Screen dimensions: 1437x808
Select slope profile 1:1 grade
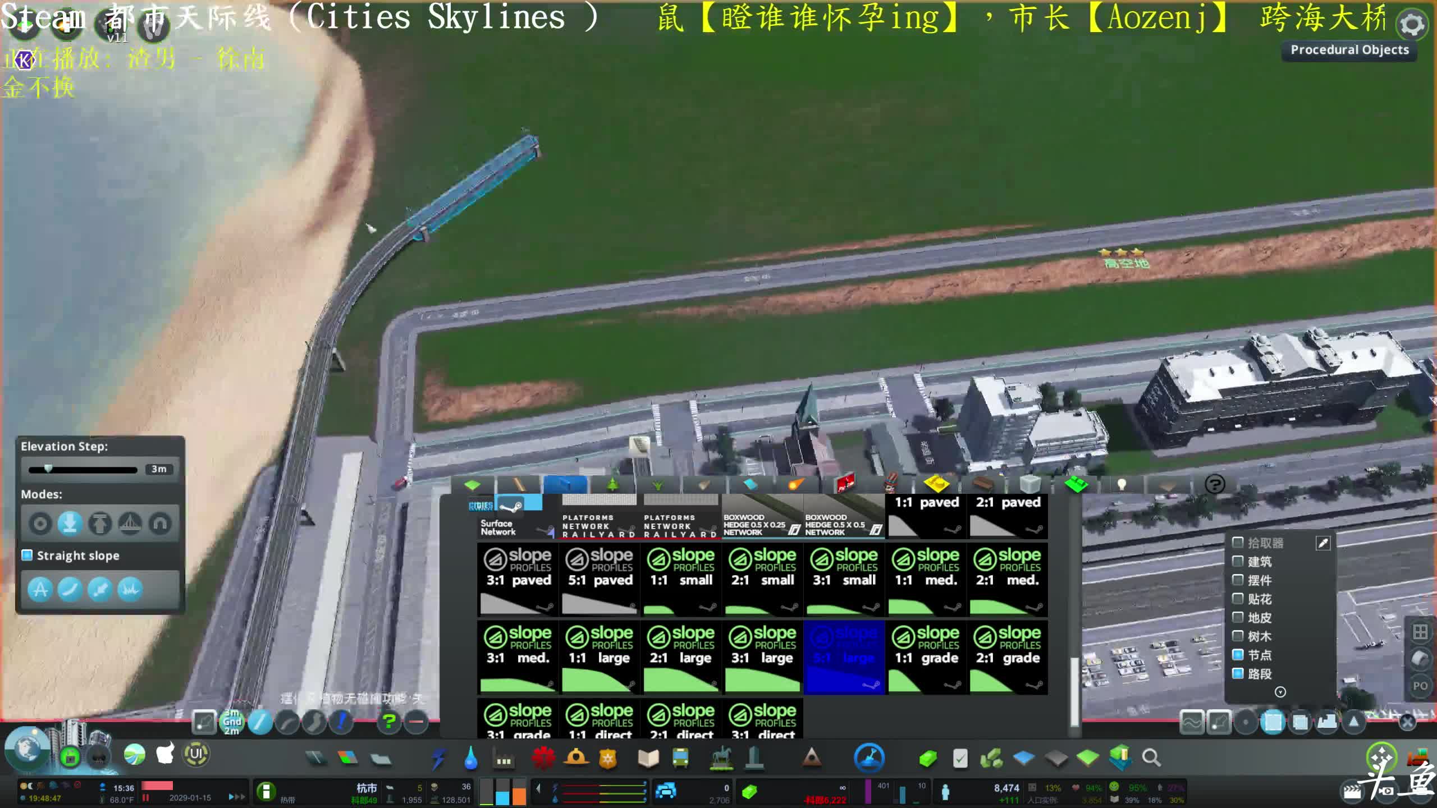(926, 657)
